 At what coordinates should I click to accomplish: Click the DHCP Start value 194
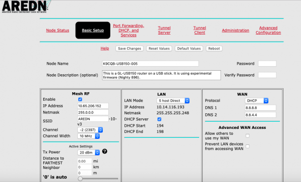click(160, 126)
